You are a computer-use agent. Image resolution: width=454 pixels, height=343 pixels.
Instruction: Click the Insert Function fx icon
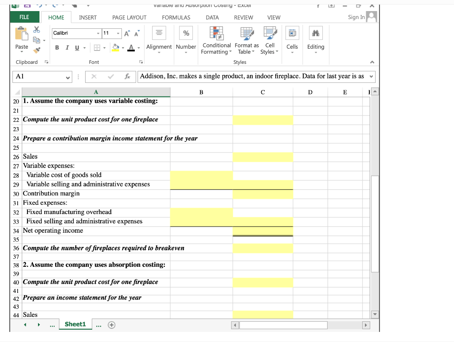(x=127, y=76)
